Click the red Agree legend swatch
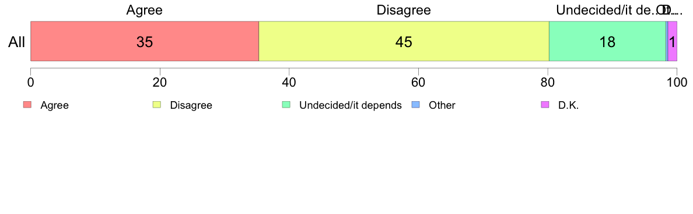The height and width of the screenshot is (214, 693). point(27,105)
